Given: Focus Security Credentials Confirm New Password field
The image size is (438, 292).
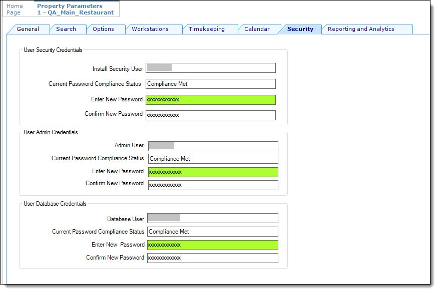Looking at the screenshot, I should pos(211,115).
